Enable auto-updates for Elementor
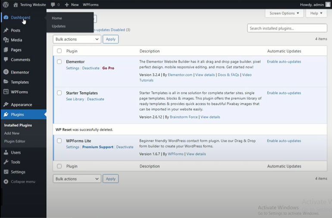 (x=284, y=61)
